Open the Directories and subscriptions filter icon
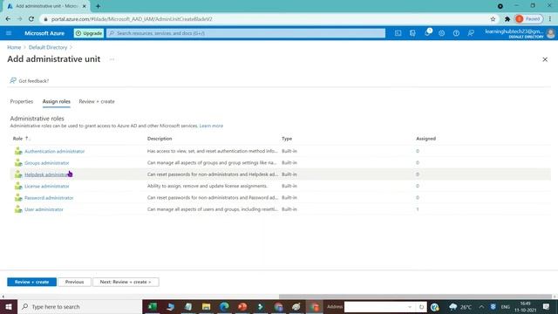558x314 pixels. pos(412,33)
